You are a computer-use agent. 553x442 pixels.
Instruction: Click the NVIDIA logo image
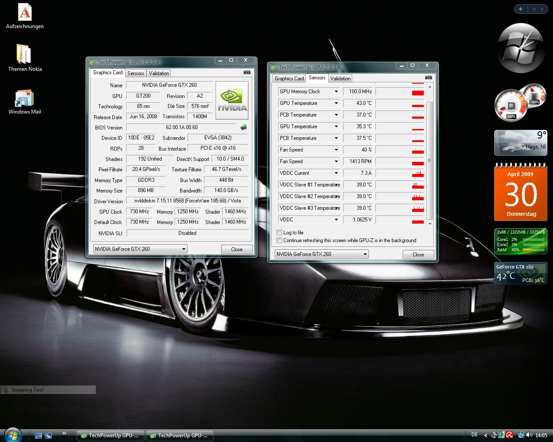click(232, 100)
